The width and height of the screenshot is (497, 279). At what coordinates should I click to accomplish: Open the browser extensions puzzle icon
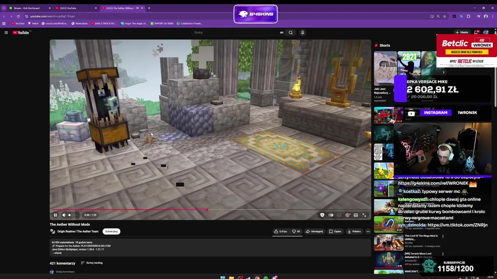point(468,16)
